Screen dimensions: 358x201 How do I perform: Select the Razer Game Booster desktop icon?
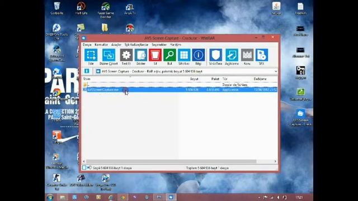[x=106, y=10]
